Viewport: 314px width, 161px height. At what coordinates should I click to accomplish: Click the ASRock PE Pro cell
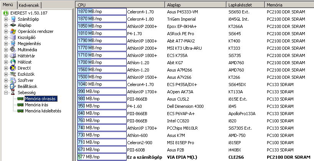[180, 34]
